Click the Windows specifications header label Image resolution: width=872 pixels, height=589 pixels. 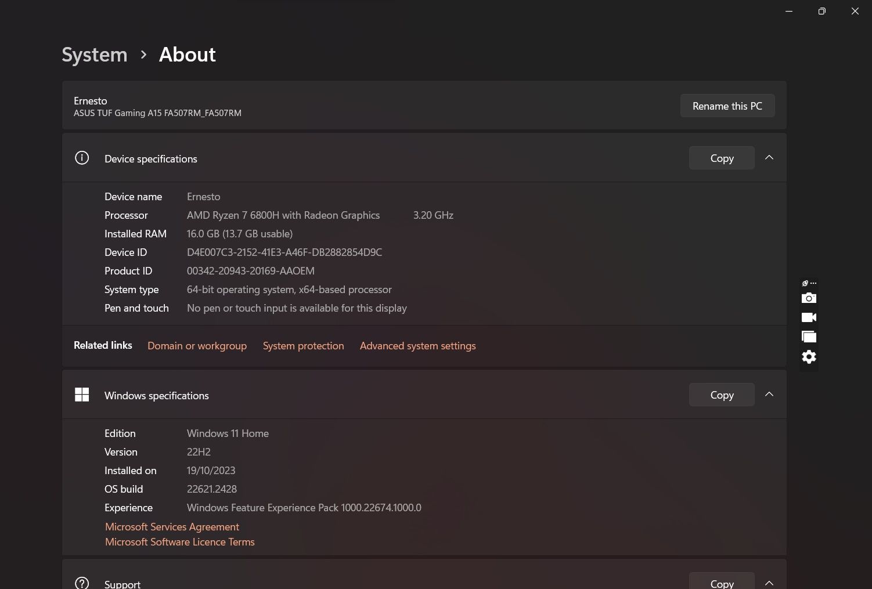[x=157, y=395]
